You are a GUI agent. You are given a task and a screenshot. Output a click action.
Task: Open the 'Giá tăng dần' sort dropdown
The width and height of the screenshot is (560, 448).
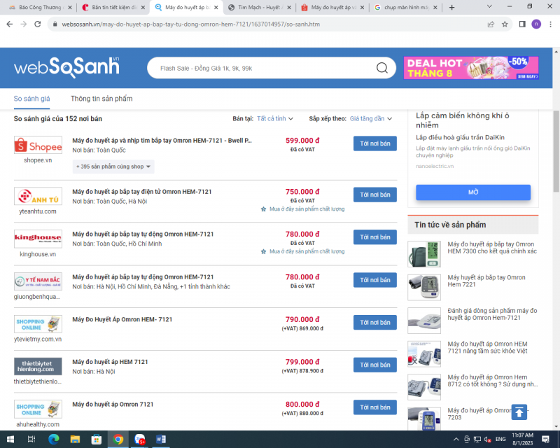click(x=371, y=119)
